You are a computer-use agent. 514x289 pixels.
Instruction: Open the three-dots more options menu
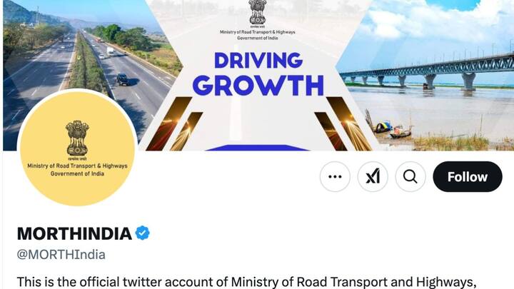click(335, 177)
